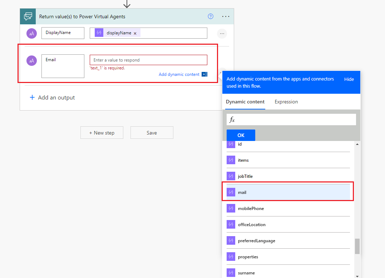
Task: Click the Email value input field
Action: (148, 60)
